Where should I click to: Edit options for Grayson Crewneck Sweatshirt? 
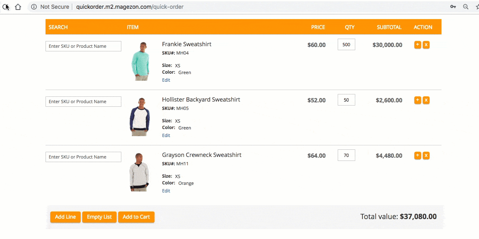166,191
